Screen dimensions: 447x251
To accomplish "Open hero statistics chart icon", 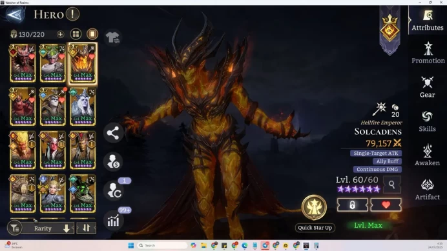I will (113, 220).
